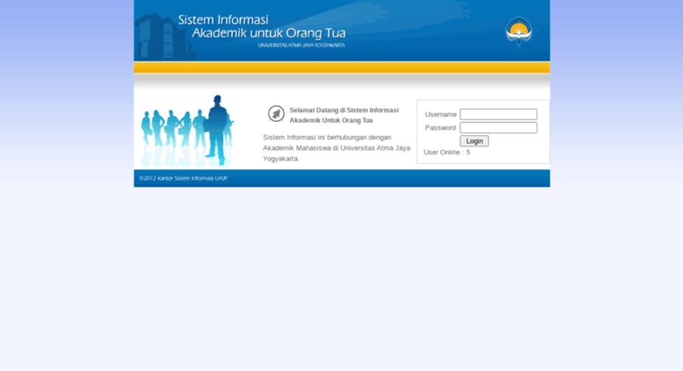This screenshot has width=683, height=371.
Task: Click the Username input field
Action: (x=498, y=114)
